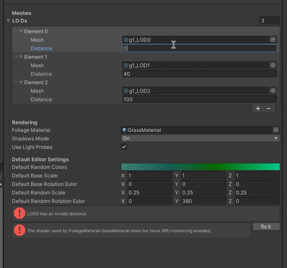Click LODs array size field

(269, 20)
